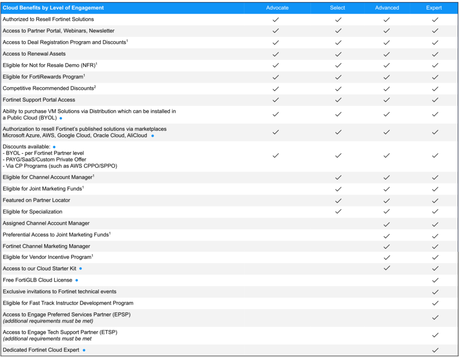Viewport: 459px width, 358px height.
Task: Click the Expert column header
Action: pos(434,8)
